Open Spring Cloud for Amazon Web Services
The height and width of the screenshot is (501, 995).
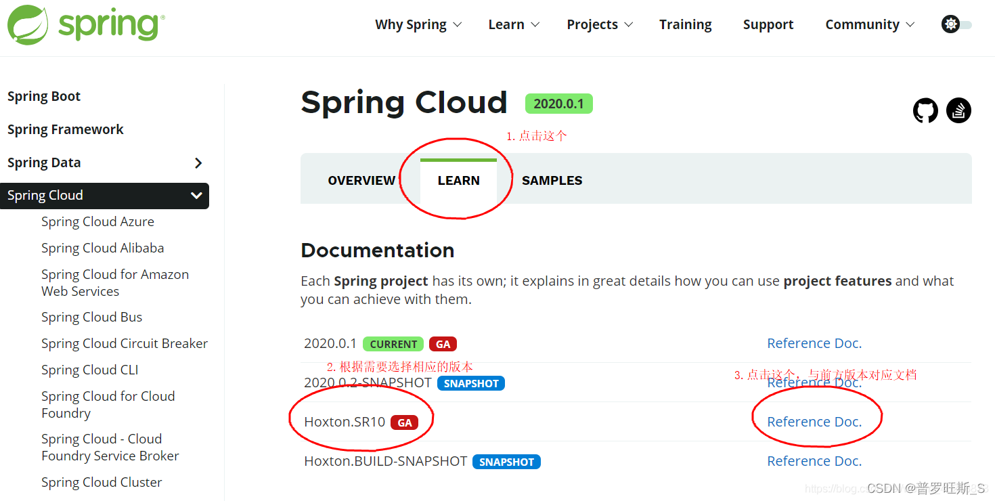(115, 282)
